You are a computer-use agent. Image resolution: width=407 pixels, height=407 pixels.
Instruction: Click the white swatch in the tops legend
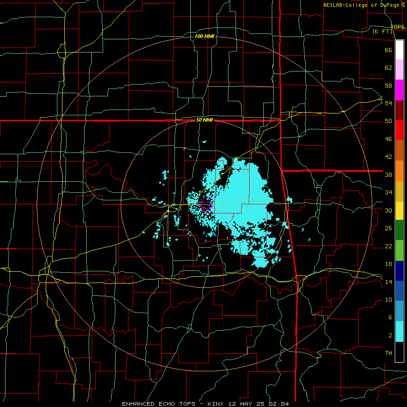399,50
